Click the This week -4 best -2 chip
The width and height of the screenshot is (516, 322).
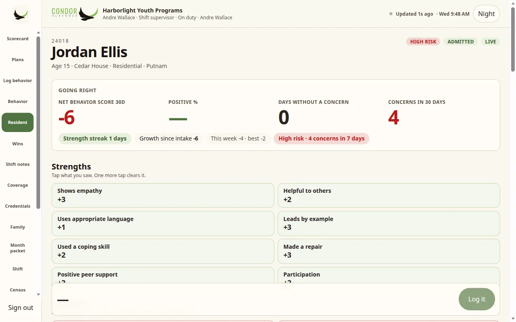238,138
